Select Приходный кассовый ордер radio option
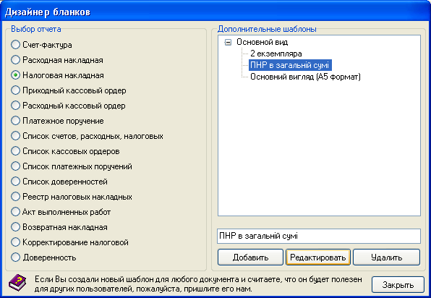This screenshot has width=431, height=298. (15, 90)
